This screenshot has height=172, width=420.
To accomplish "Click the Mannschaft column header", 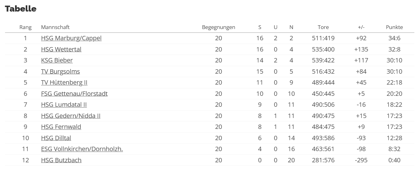I will [55, 27].
